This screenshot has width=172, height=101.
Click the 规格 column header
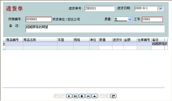(81, 40)
